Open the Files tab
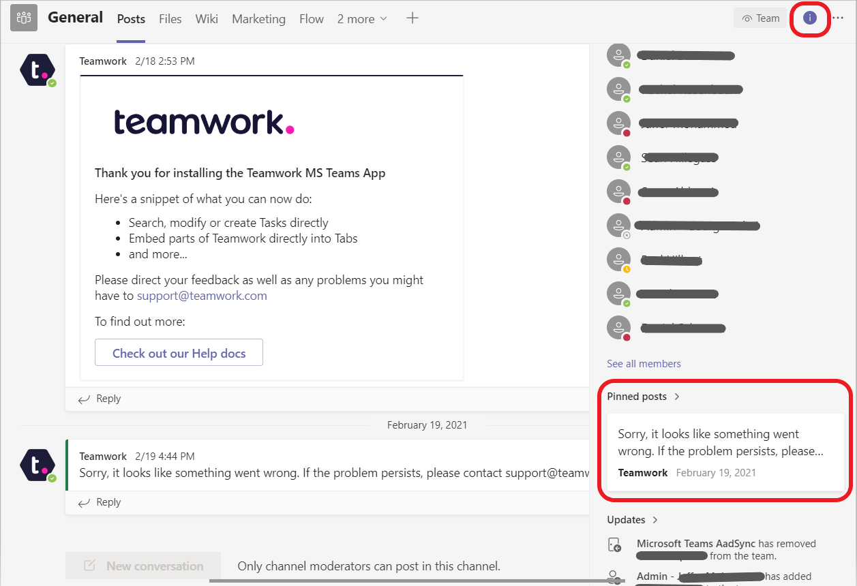The image size is (857, 586). 170,19
